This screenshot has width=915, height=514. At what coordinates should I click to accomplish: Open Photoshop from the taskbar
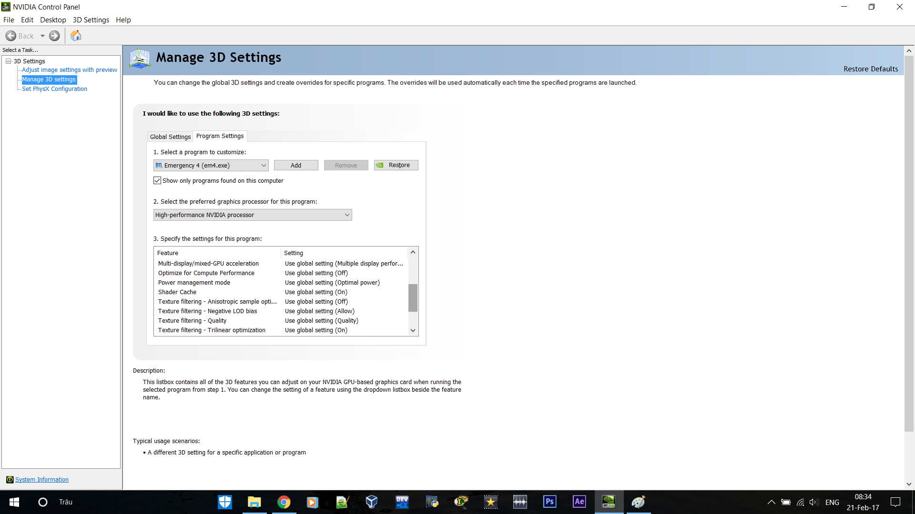pyautogui.click(x=549, y=502)
